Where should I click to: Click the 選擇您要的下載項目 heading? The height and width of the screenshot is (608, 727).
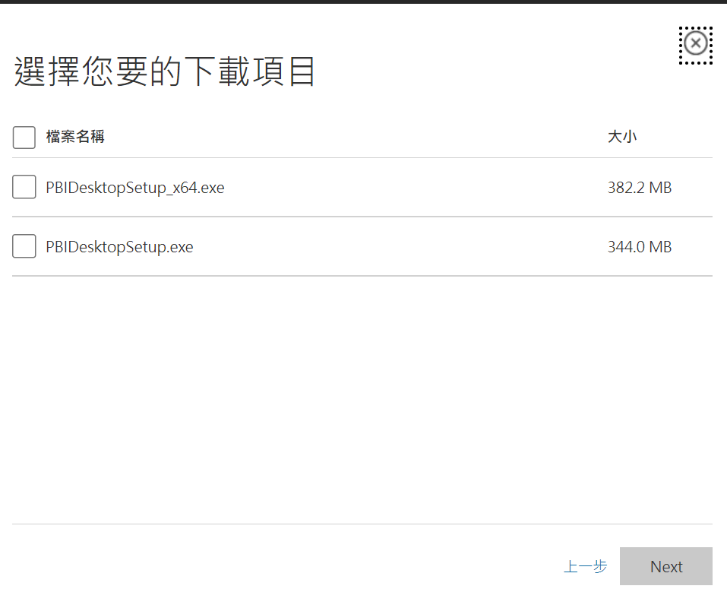[x=165, y=71]
